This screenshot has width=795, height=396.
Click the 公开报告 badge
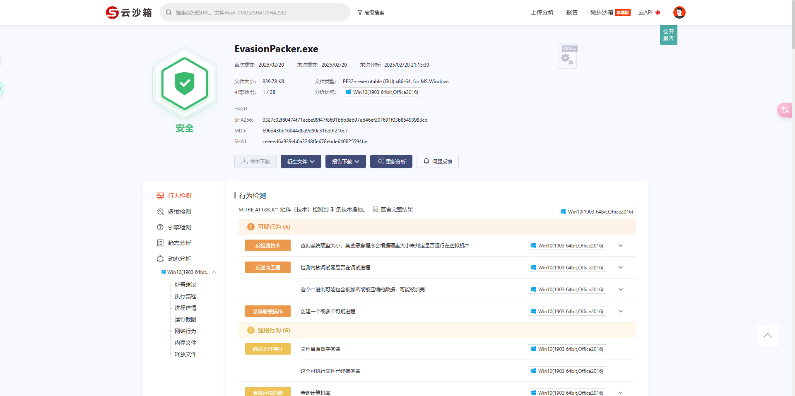668,35
